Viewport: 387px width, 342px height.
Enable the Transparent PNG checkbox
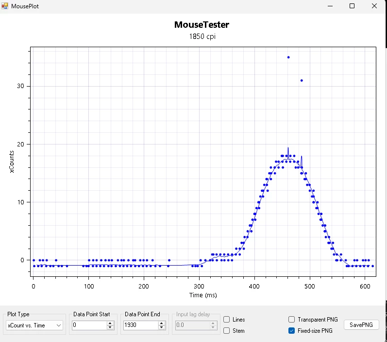pos(291,319)
